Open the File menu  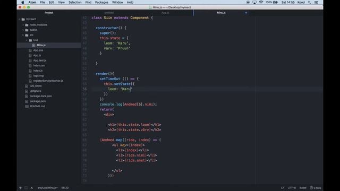point(42,2)
